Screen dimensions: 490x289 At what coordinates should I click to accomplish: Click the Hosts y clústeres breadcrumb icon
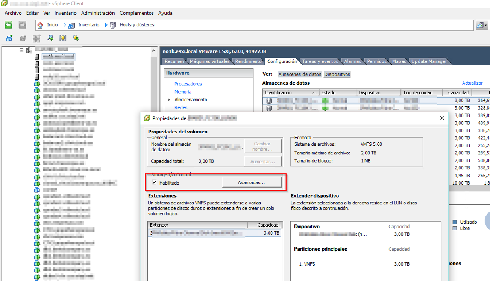(113, 25)
